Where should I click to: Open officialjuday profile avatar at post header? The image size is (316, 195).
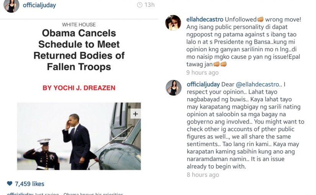pos(11,6)
